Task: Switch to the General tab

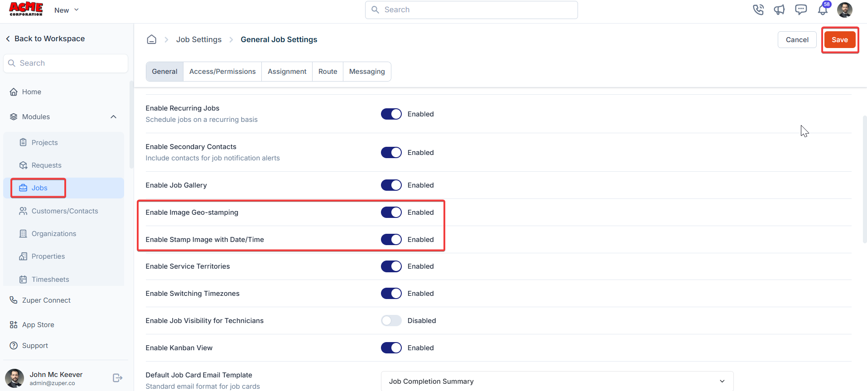Action: point(164,72)
